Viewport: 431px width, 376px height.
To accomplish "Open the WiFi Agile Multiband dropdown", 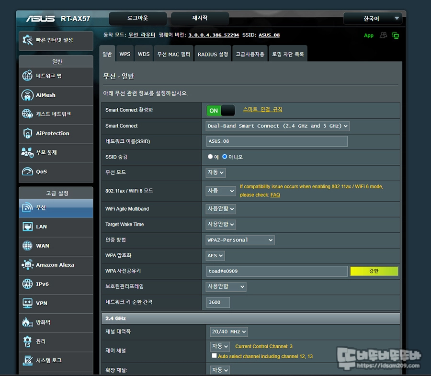I will (x=221, y=209).
